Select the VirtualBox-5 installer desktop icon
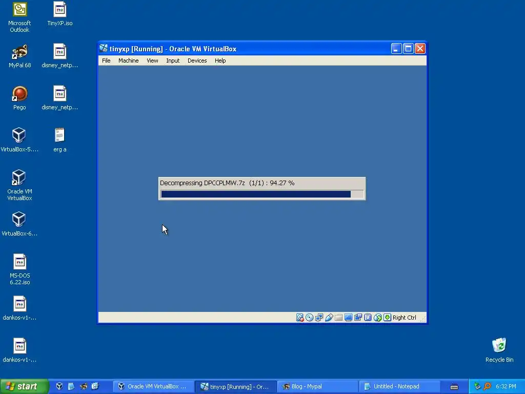This screenshot has width=525, height=394. pyautogui.click(x=19, y=140)
